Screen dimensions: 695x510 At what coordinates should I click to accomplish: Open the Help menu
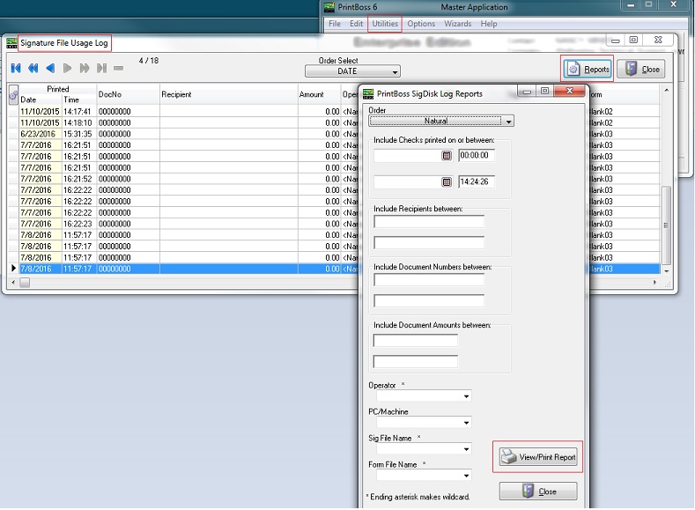pyautogui.click(x=489, y=24)
